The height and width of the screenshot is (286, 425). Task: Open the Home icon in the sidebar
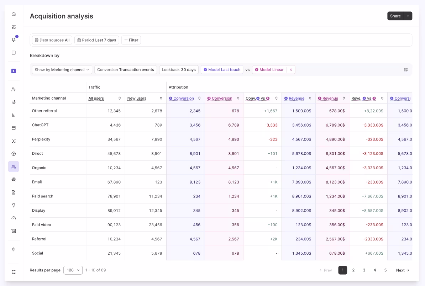(14, 14)
